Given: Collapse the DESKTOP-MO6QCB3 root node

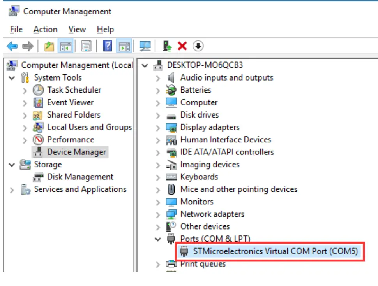Looking at the screenshot, I should click(145, 65).
